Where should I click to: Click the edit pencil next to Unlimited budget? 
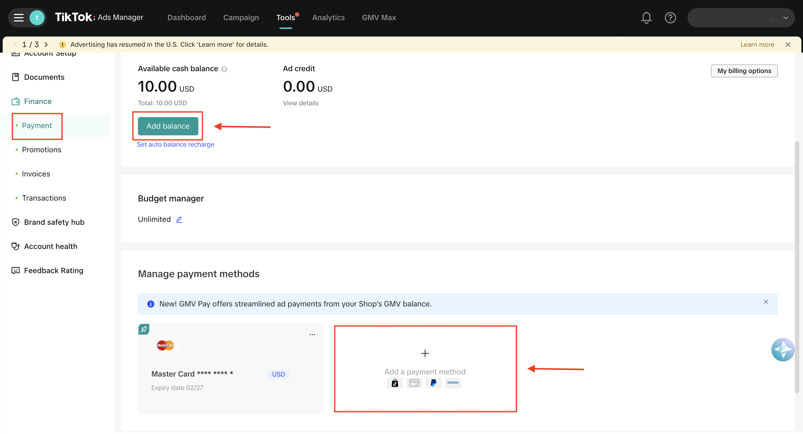(179, 219)
